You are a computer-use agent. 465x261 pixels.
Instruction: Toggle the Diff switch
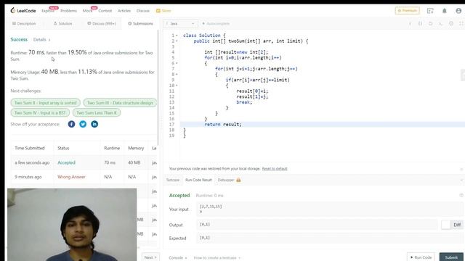pos(452,225)
